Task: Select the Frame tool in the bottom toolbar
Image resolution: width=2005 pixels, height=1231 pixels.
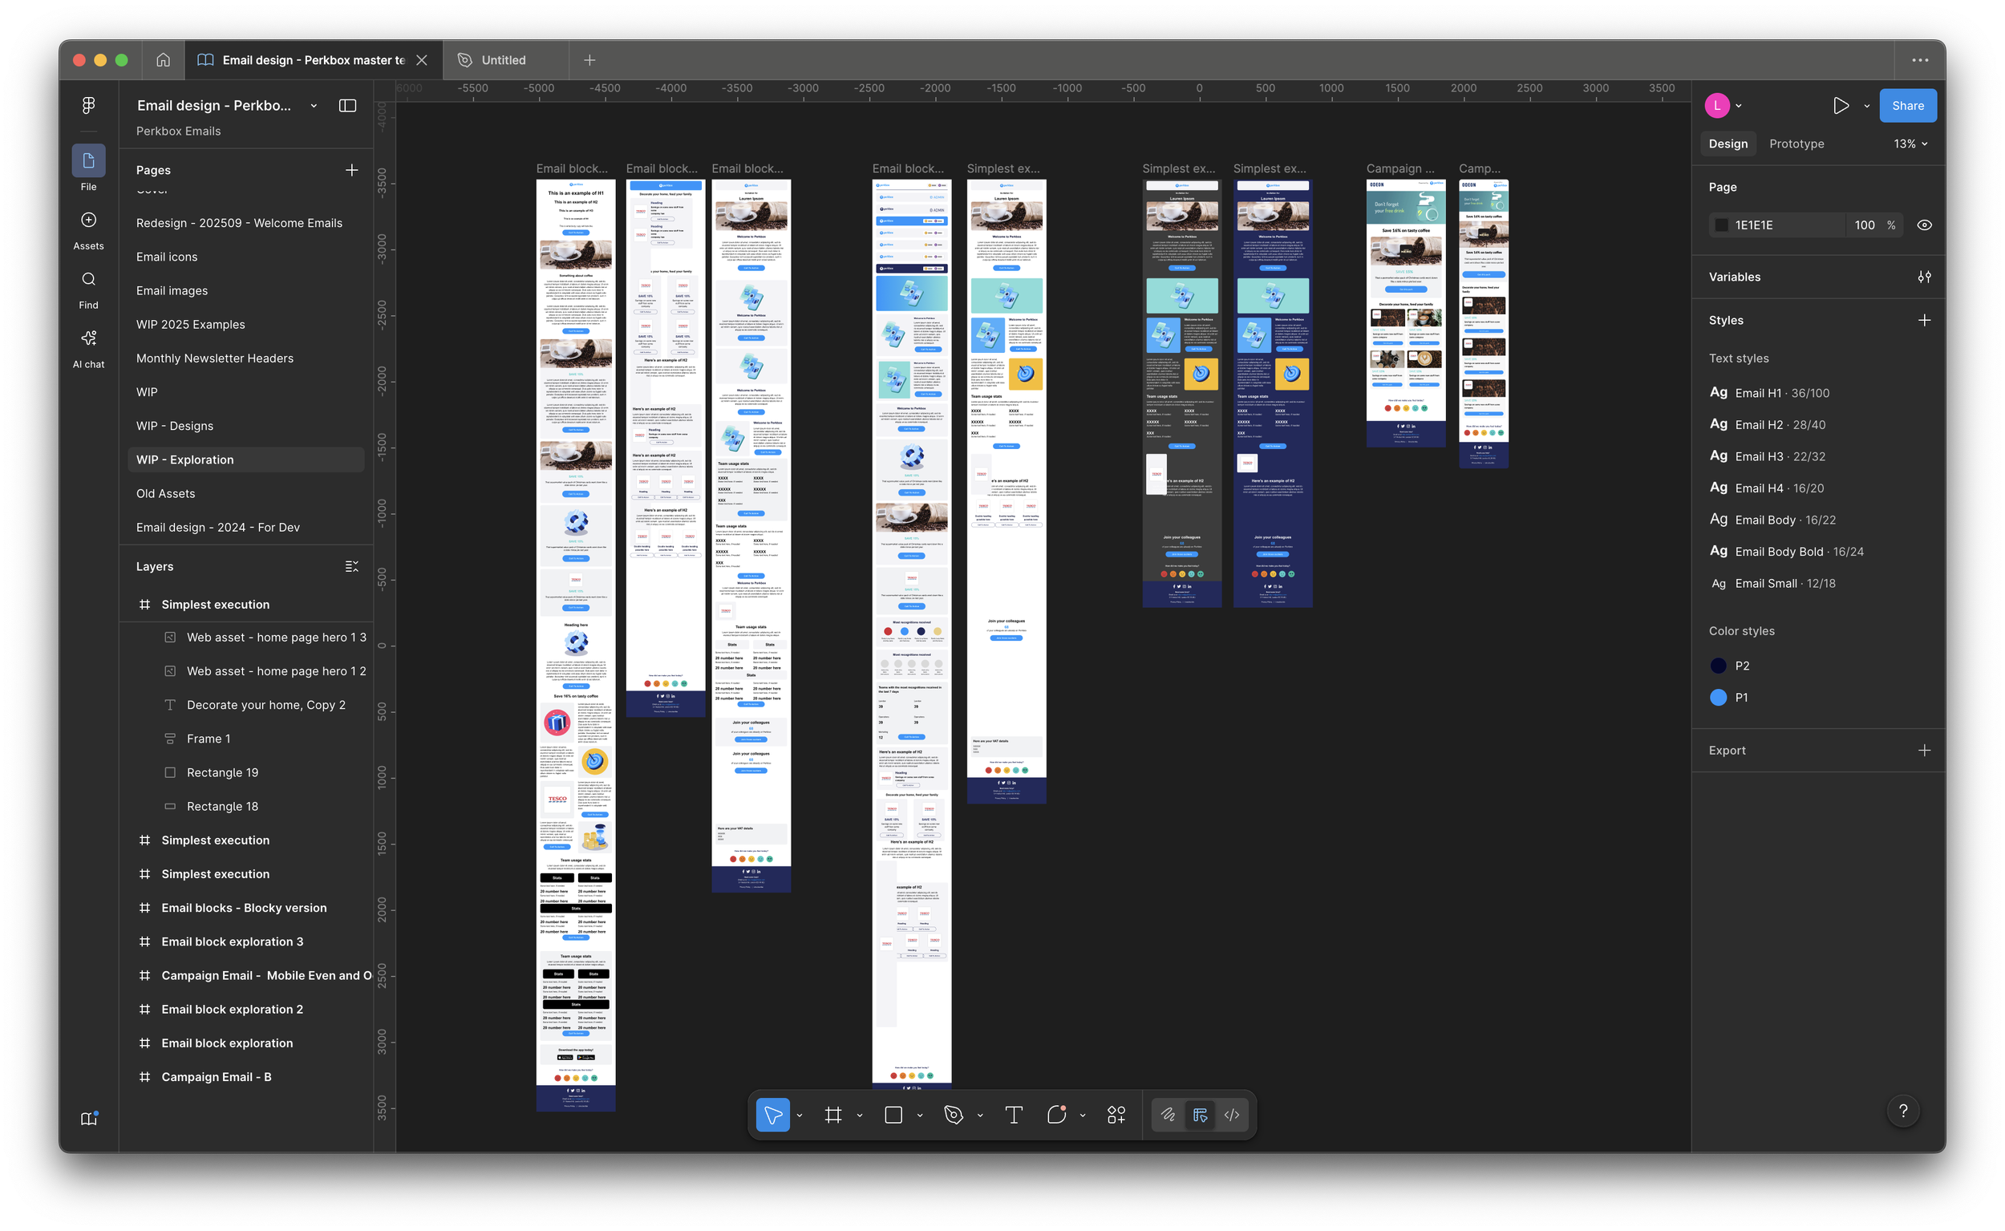Action: tap(832, 1115)
